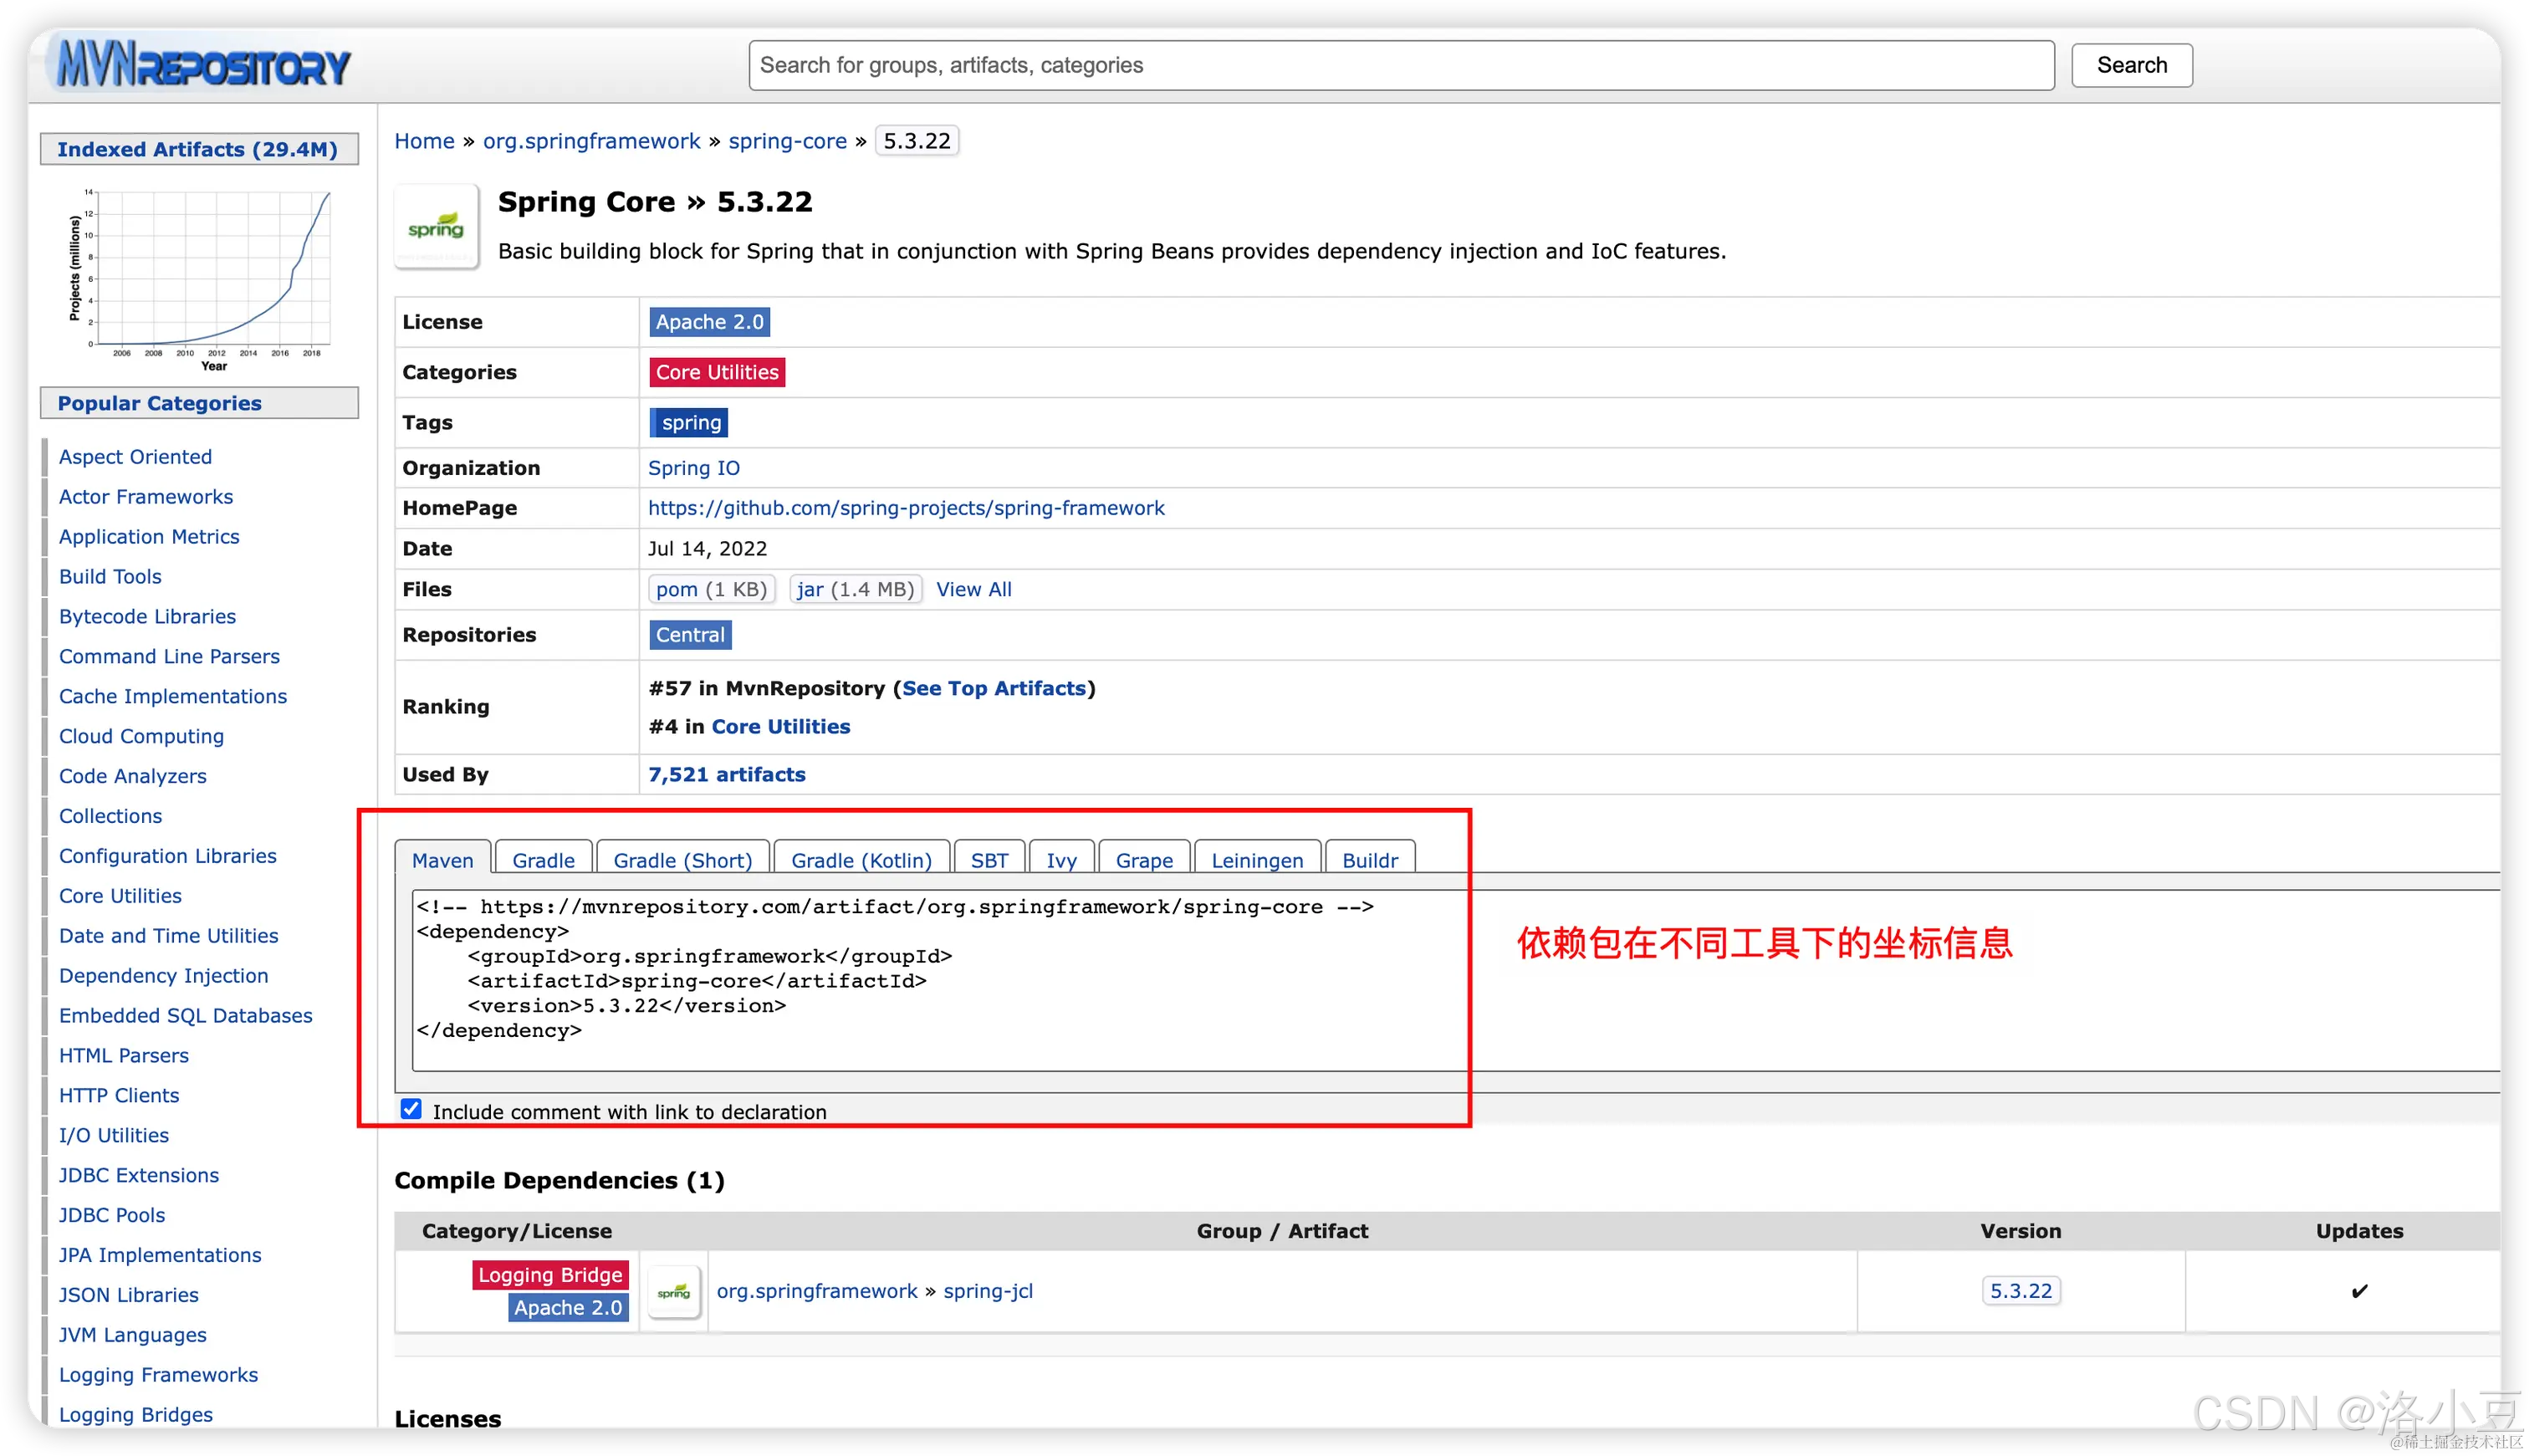Click the SBT tab
The image size is (2529, 1456).
[987, 858]
